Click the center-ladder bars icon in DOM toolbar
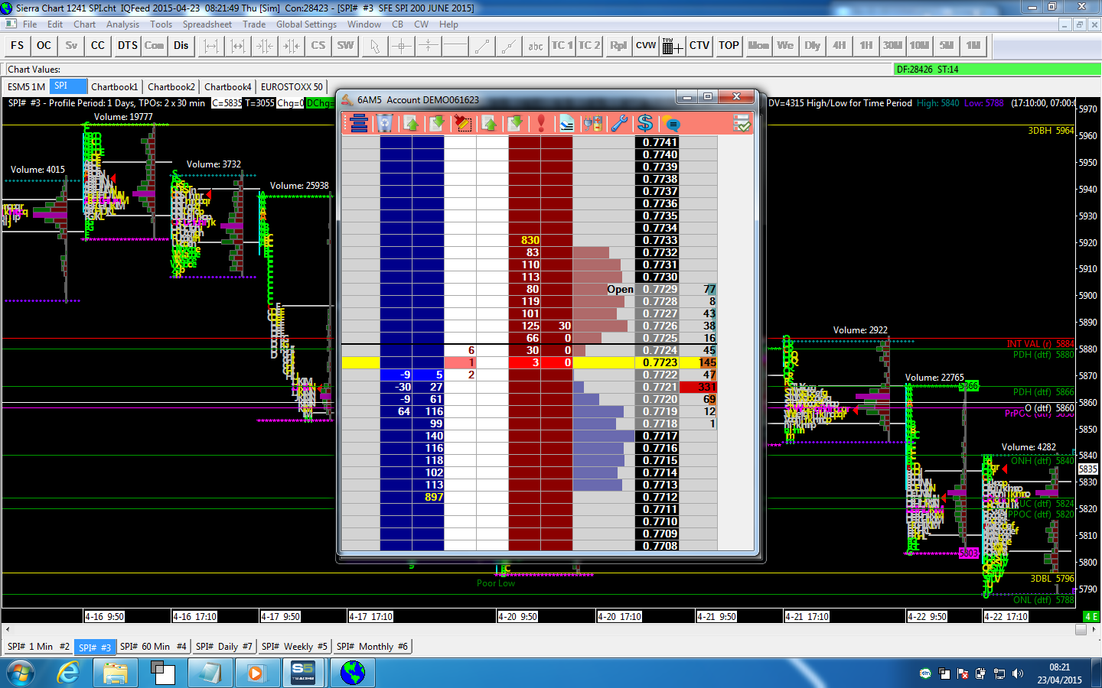 (x=359, y=123)
